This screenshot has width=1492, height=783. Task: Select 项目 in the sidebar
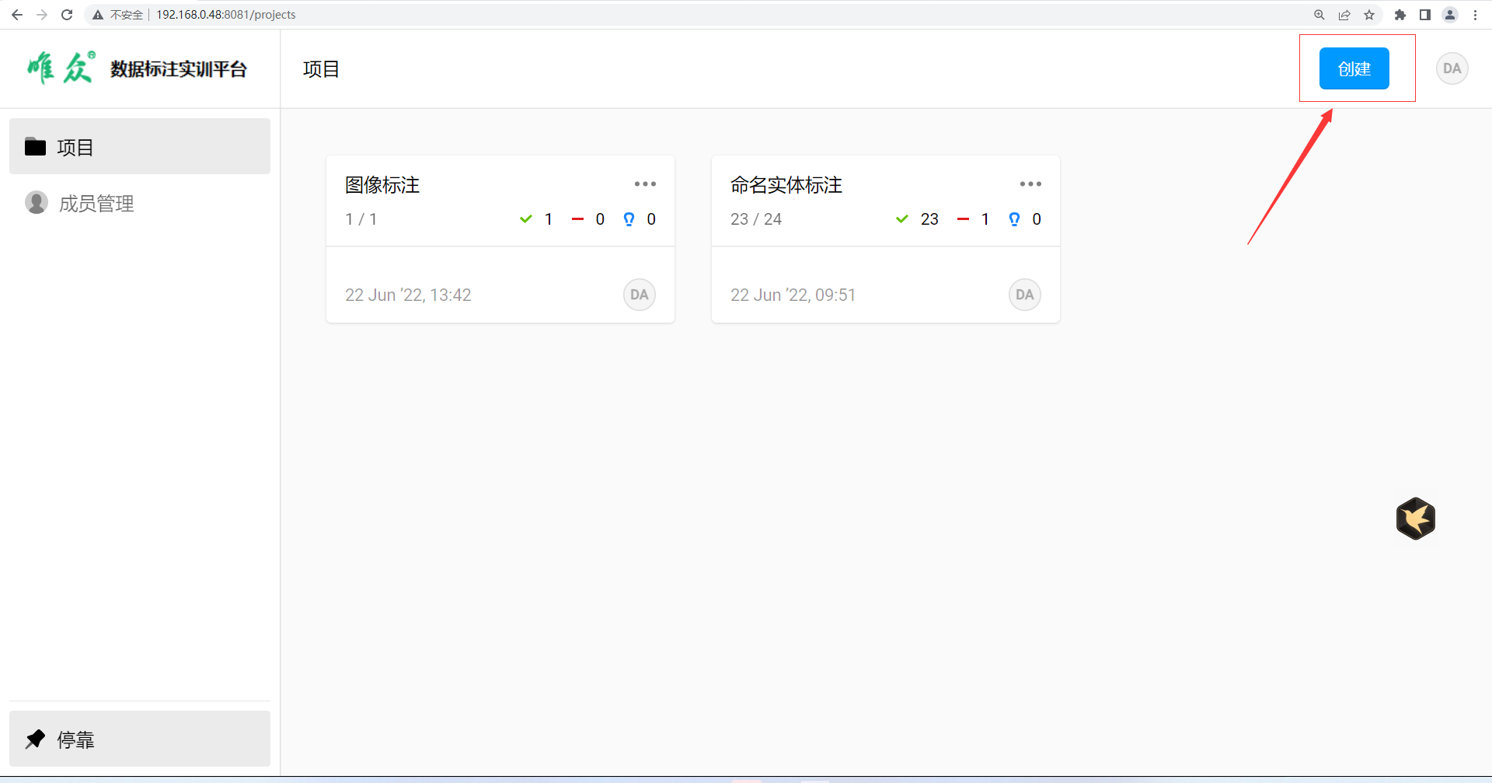(140, 146)
